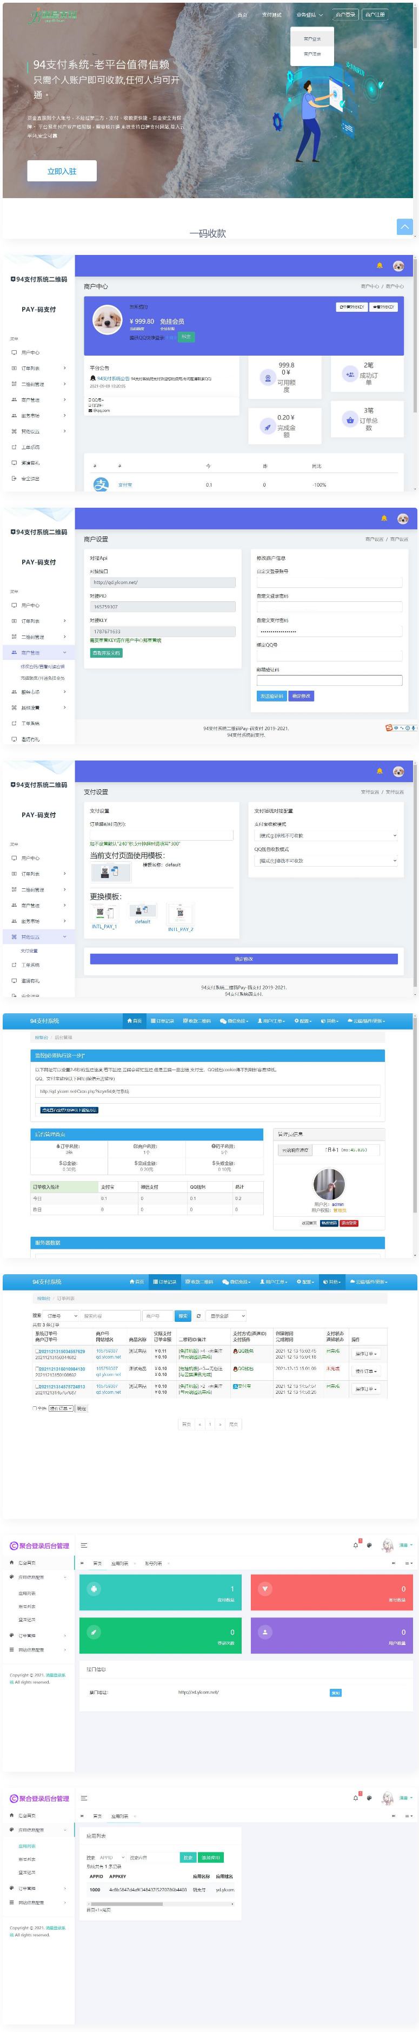Click the rocket icon beside 完成金额
This screenshot has height=2032, width=419.
(x=268, y=427)
